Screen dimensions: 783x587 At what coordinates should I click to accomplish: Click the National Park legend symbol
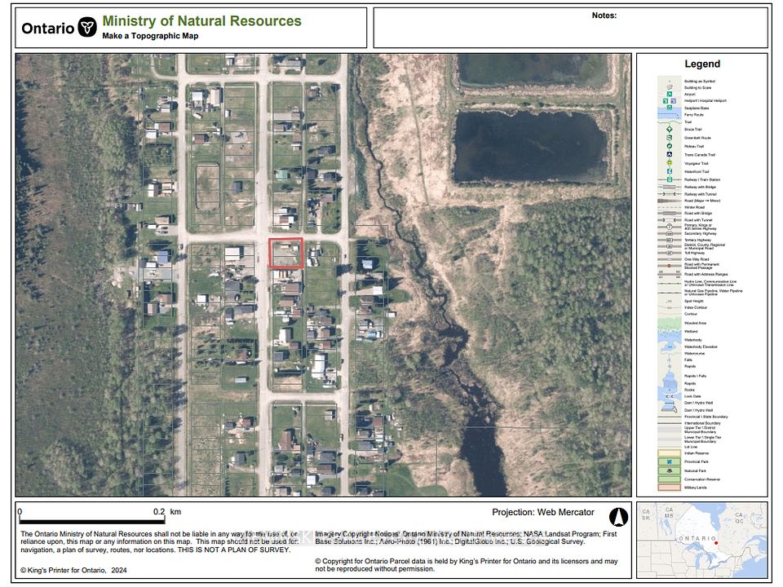pyautogui.click(x=670, y=470)
